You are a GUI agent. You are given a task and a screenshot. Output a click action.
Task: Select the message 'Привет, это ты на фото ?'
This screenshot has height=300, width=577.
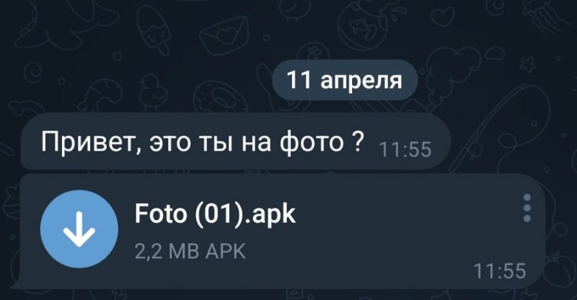point(236,142)
